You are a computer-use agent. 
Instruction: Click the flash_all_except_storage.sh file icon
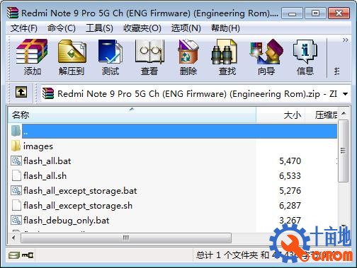(x=16, y=206)
